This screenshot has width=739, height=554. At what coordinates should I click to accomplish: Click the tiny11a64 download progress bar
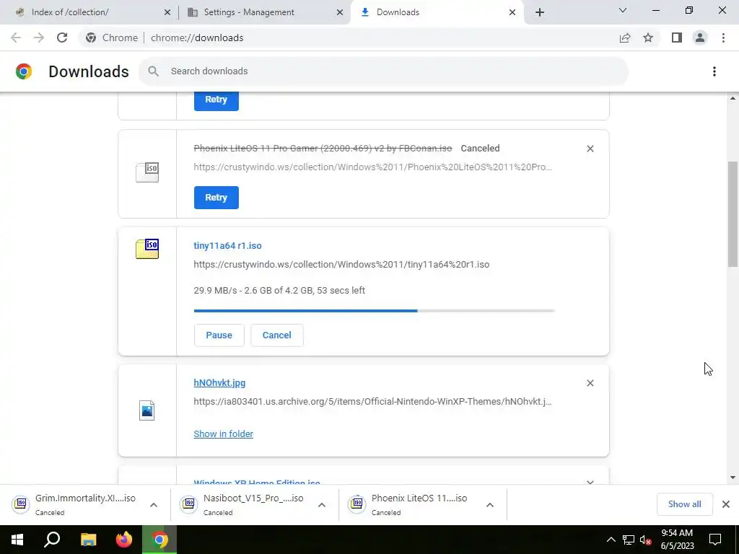(x=375, y=311)
